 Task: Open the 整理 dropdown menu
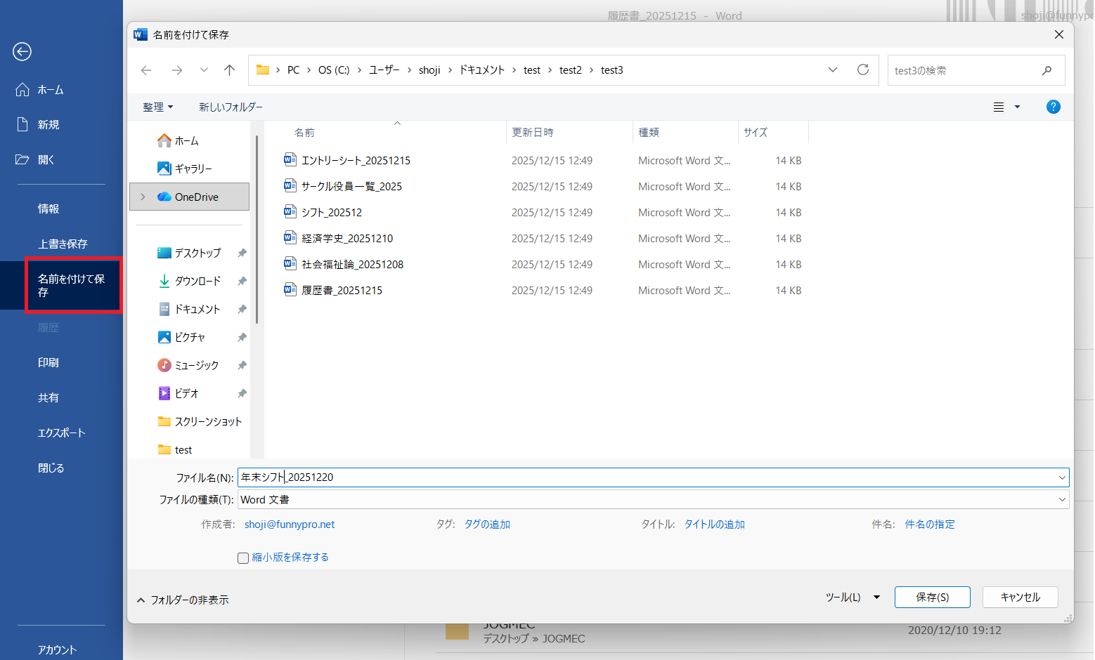coord(157,107)
